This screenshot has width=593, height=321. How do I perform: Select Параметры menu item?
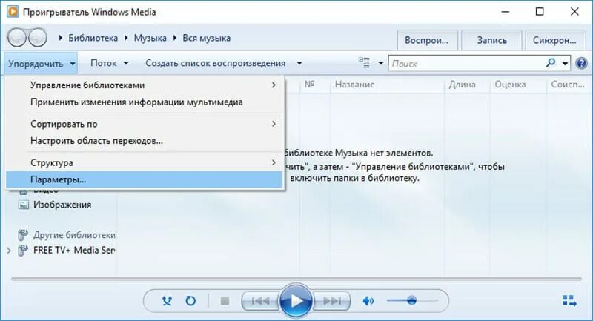click(x=144, y=179)
